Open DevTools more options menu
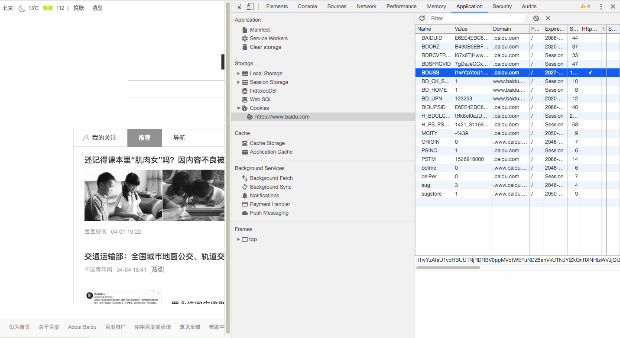This screenshot has height=338, width=620. tap(601, 6)
